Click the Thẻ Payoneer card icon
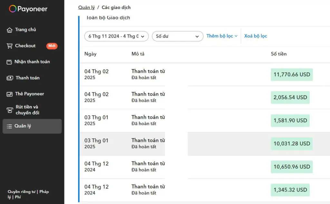Viewport: 330px width, 204px height. click(10, 94)
